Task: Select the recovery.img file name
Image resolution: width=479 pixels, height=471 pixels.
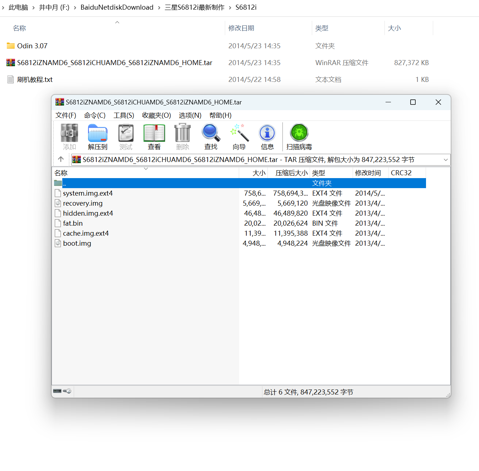Action: pyautogui.click(x=83, y=203)
